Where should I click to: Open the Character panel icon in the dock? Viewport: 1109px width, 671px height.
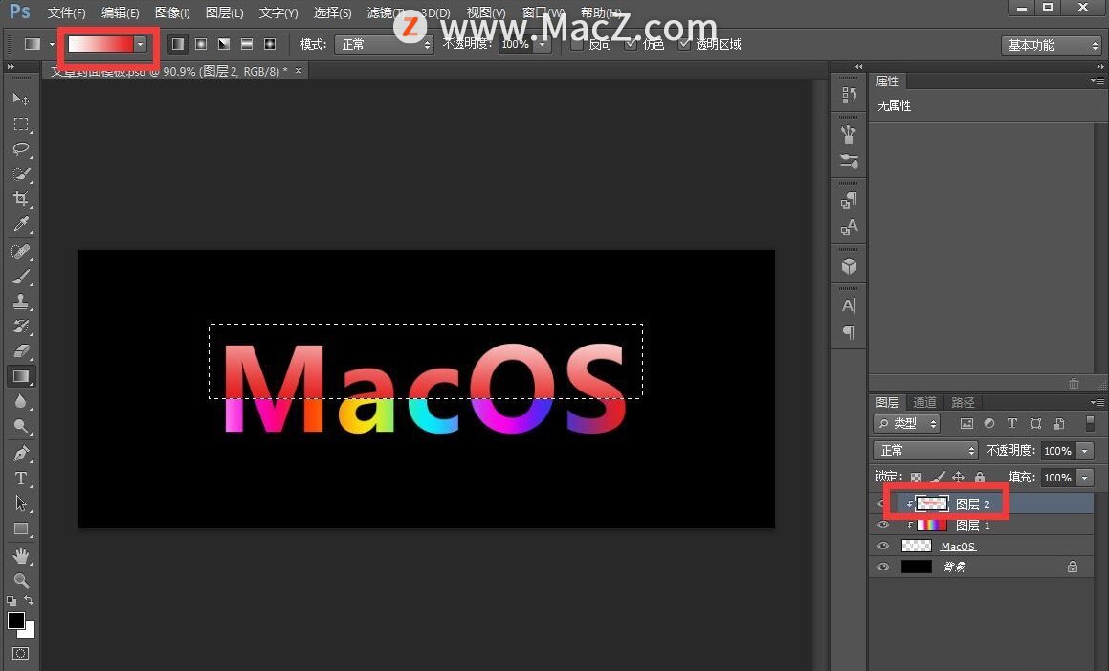tap(849, 305)
